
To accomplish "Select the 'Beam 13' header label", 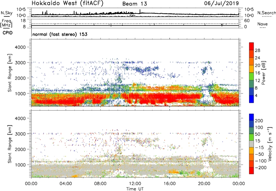I will [x=135, y=4].
